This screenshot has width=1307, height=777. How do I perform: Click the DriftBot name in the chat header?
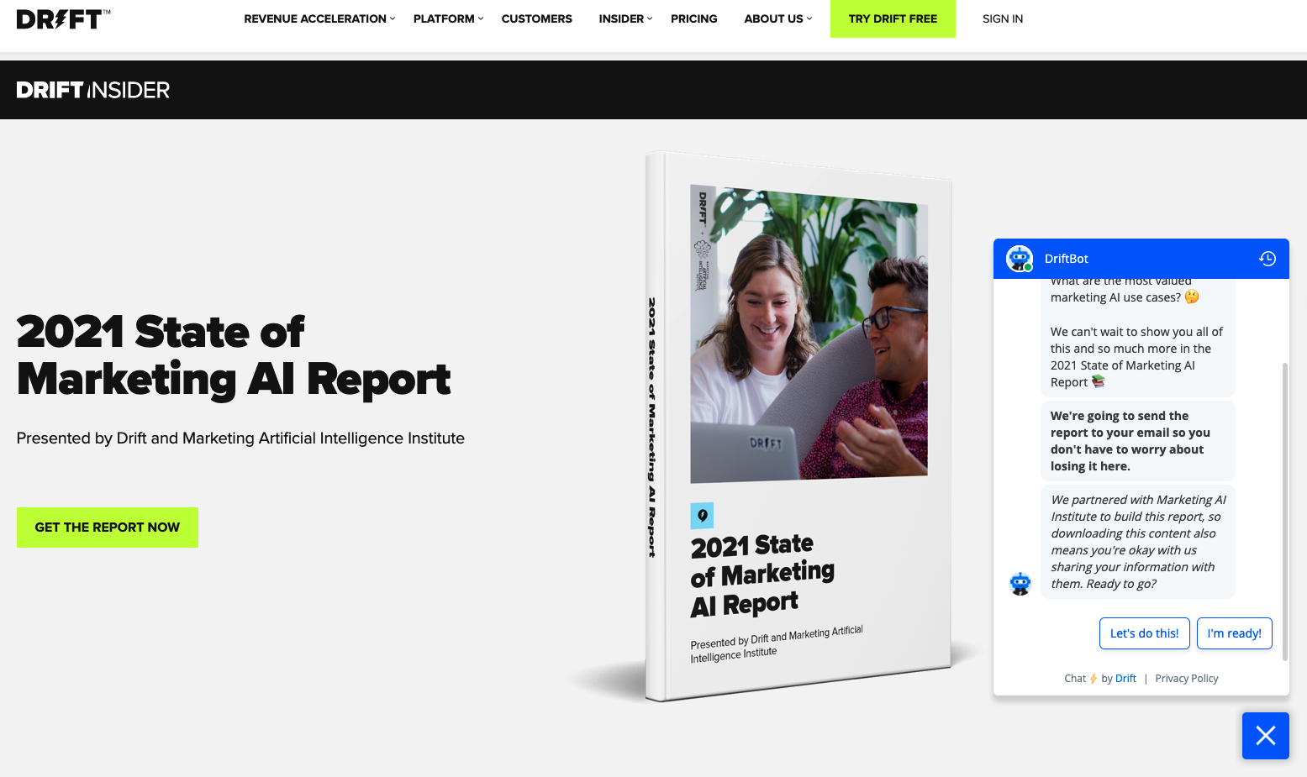1066,259
